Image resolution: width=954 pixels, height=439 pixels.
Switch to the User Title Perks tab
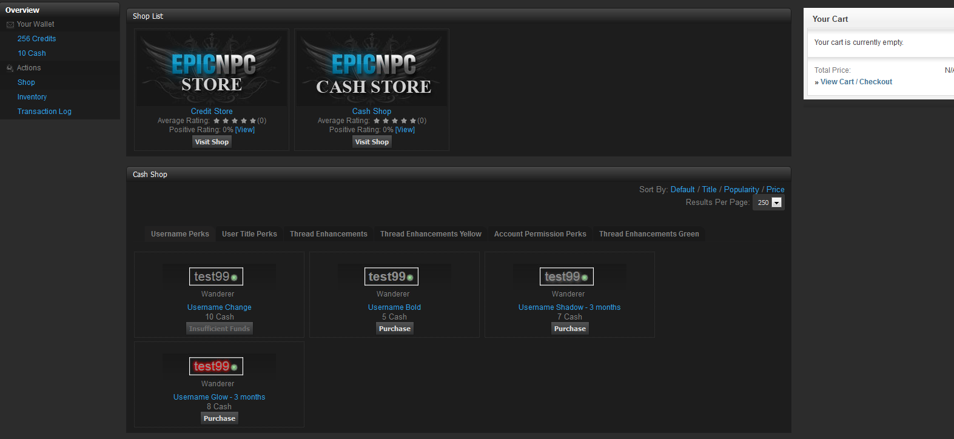click(x=249, y=234)
